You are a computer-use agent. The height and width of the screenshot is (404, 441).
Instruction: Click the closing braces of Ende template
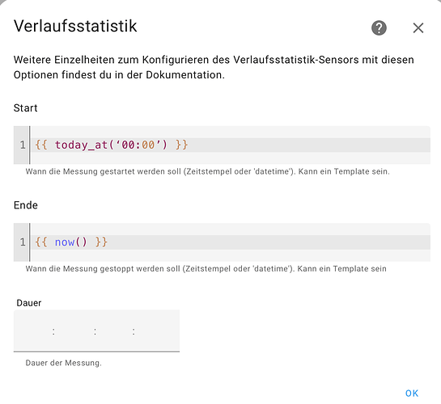point(101,242)
